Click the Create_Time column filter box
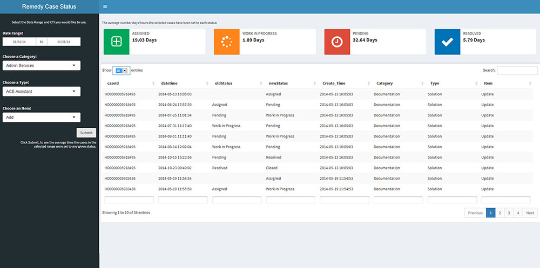This screenshot has height=268, width=540. [345, 200]
